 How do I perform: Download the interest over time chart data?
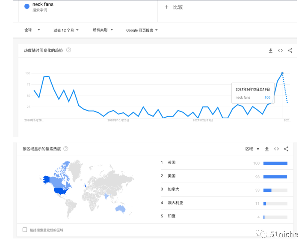click(270, 51)
